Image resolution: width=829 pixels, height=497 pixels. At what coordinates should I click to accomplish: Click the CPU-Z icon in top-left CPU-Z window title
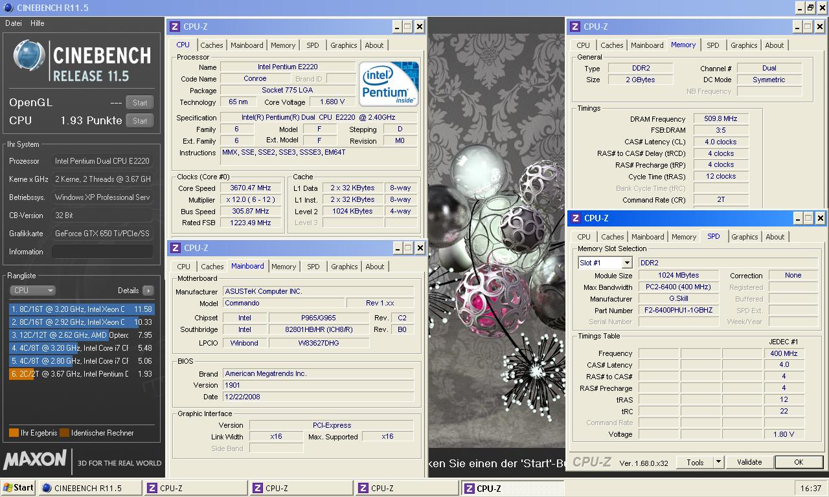pos(175,27)
